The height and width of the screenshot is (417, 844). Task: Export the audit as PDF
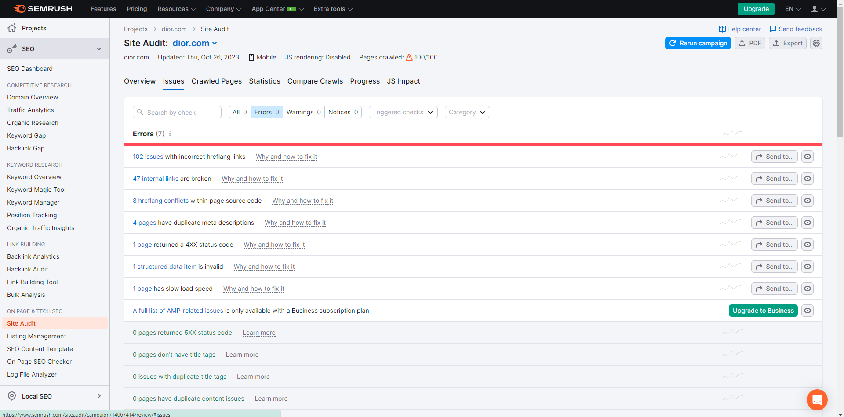pos(750,43)
